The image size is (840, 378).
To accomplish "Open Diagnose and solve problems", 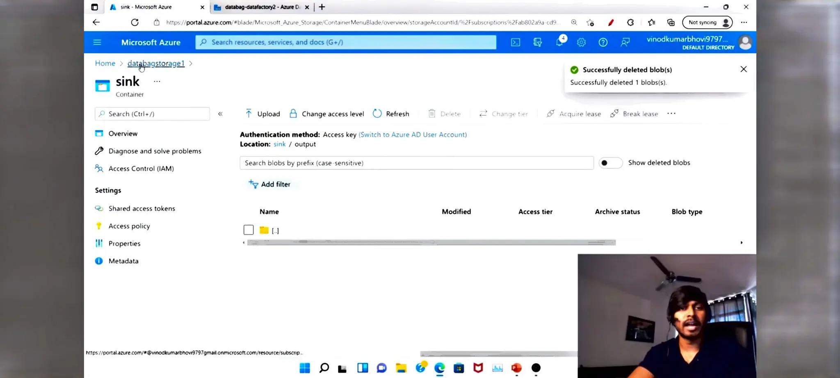I will click(155, 151).
